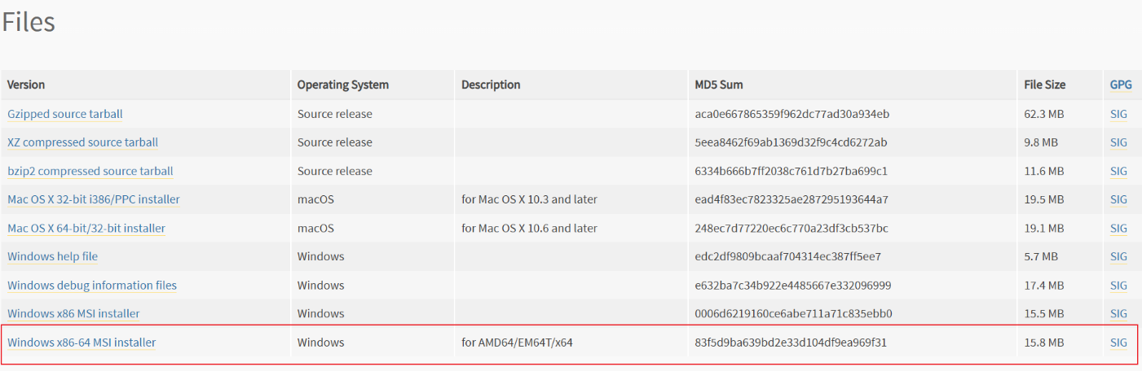Click the 19.5 MB file size

click(1044, 199)
